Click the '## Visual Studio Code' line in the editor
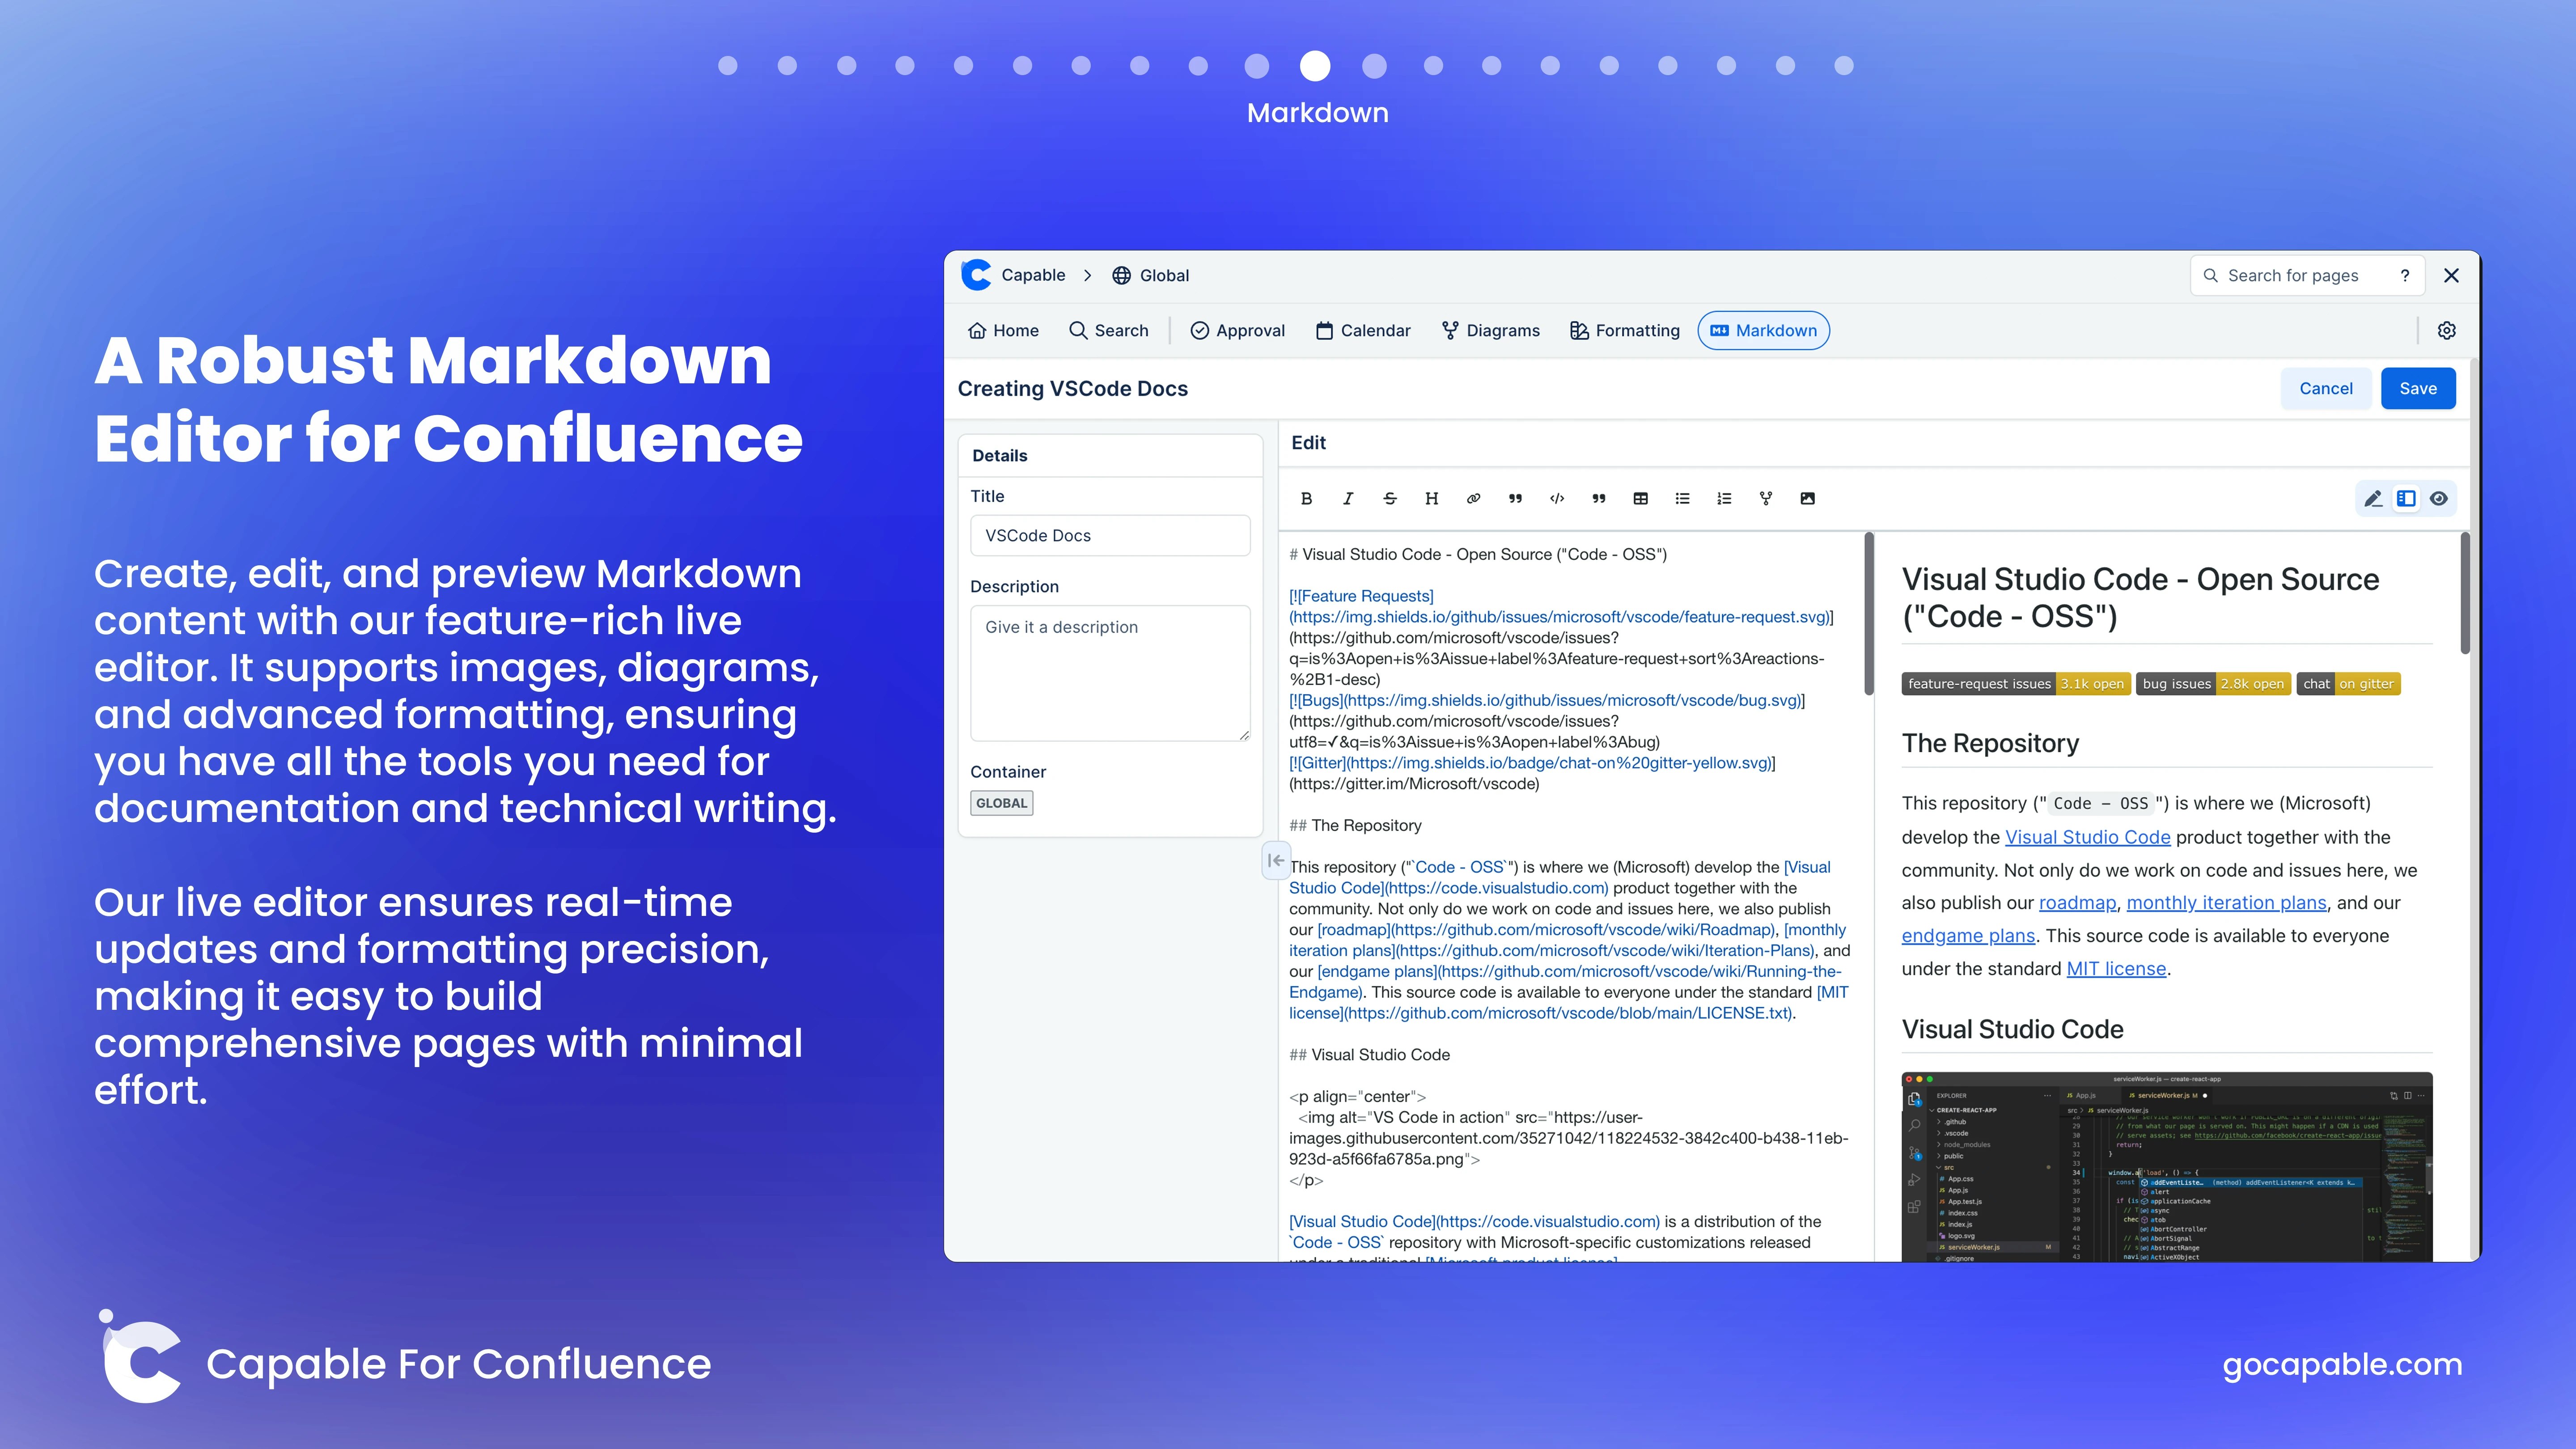This screenshot has height=1449, width=2576. click(x=1369, y=1054)
